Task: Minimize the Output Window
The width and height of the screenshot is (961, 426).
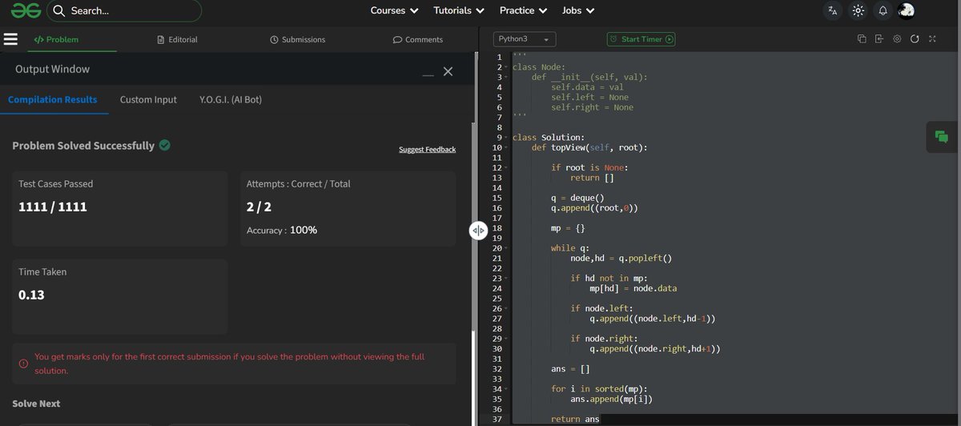Action: click(428, 75)
